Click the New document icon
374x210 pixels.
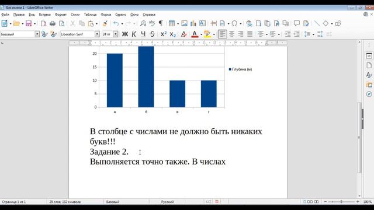click(x=4, y=23)
